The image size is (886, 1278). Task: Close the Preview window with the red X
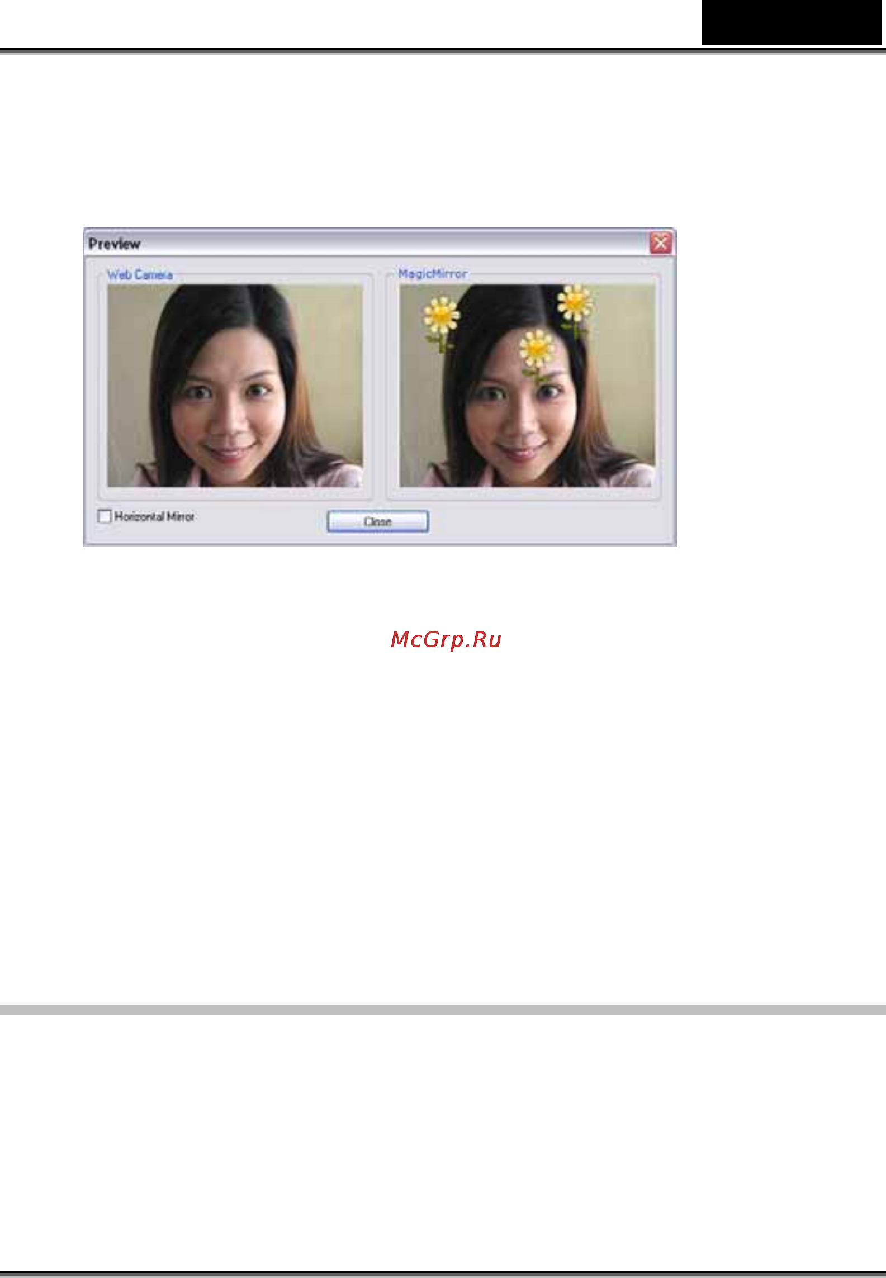[660, 243]
